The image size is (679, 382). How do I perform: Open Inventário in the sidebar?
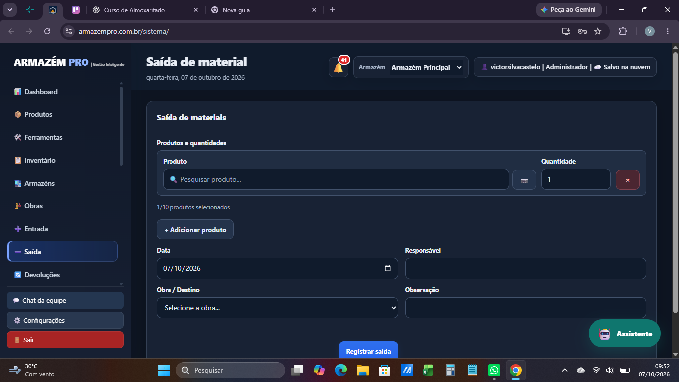click(x=63, y=160)
